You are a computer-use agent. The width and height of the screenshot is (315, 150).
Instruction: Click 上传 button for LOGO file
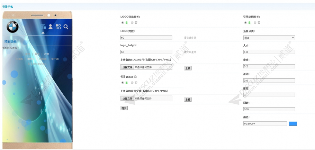click(188, 68)
